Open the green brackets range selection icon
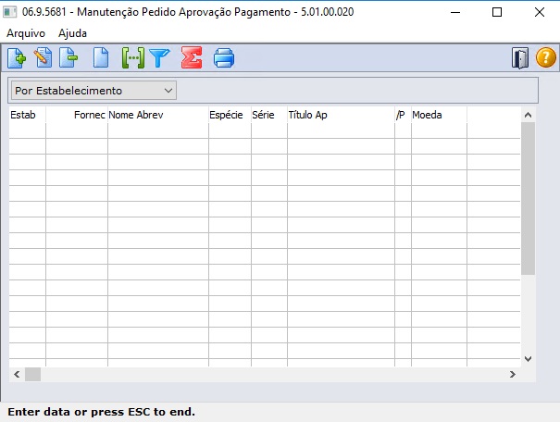This screenshot has height=422, width=560. [133, 57]
